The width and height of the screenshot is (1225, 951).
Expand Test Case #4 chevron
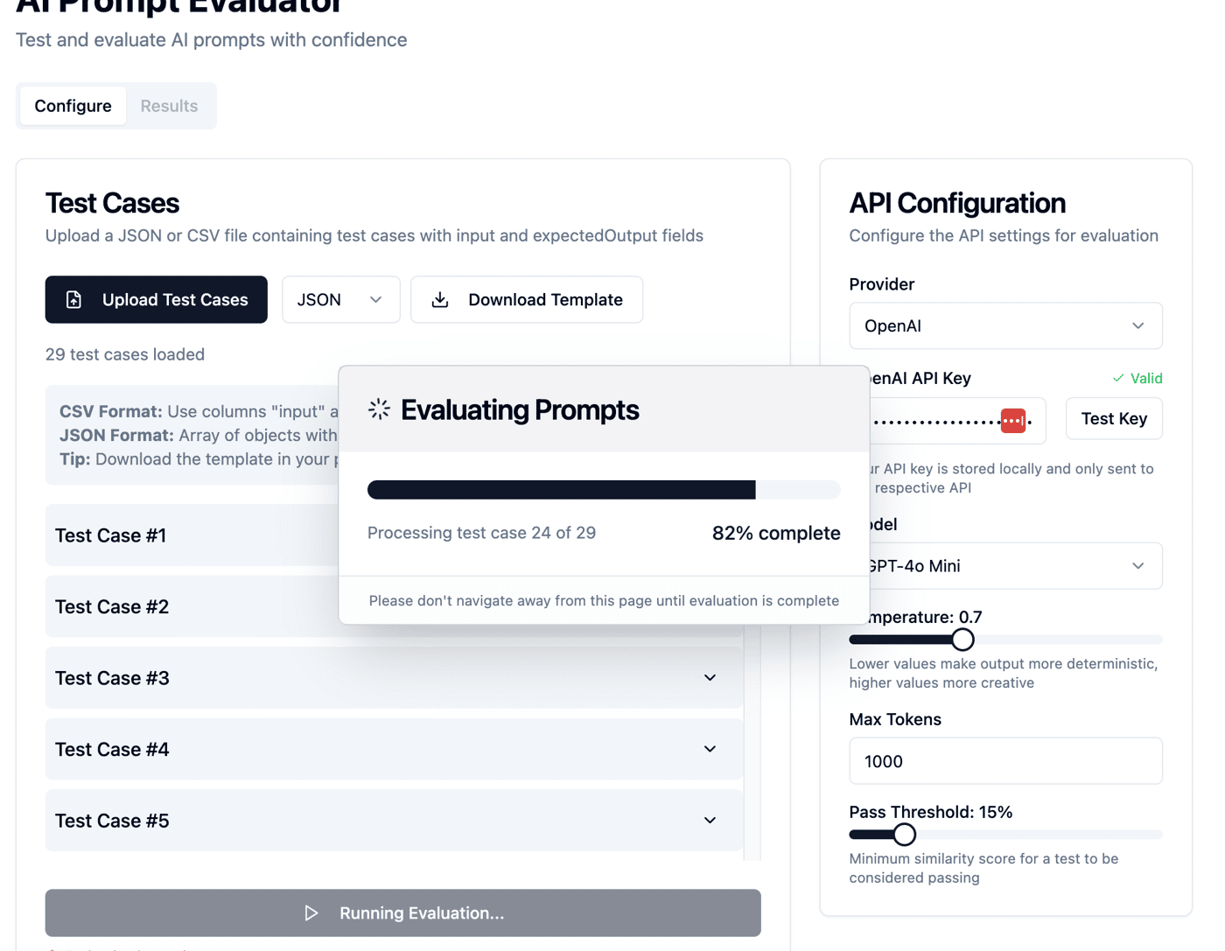click(710, 750)
